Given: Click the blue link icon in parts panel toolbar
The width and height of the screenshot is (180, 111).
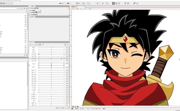Looking at the screenshot, I should (x=20, y=8).
